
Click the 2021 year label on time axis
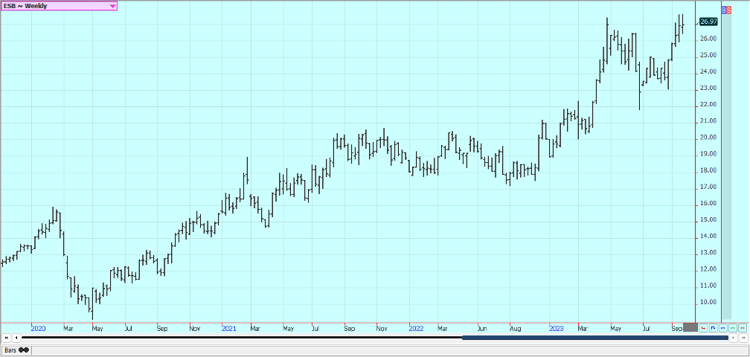click(229, 329)
